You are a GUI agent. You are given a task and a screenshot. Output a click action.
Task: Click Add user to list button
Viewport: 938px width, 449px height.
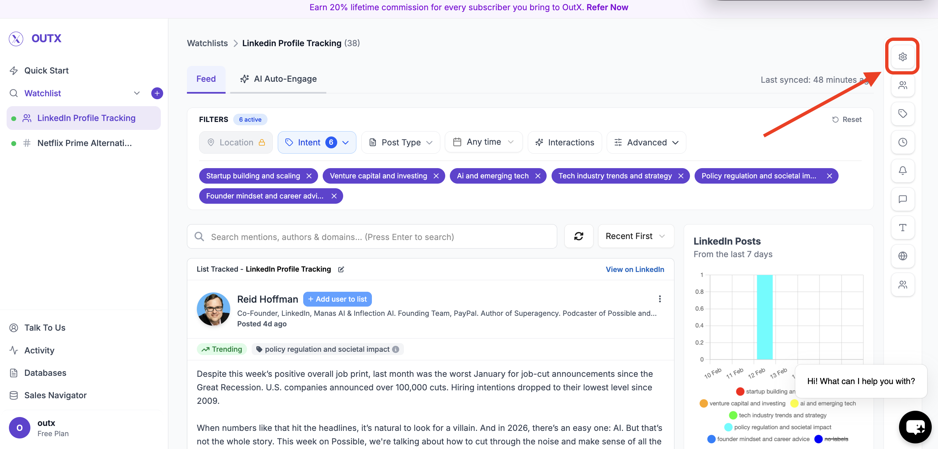tap(337, 299)
